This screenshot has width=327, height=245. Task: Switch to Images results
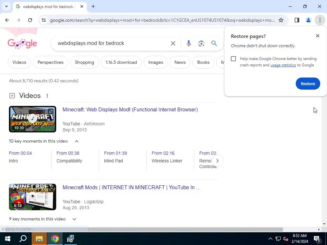click(x=156, y=62)
